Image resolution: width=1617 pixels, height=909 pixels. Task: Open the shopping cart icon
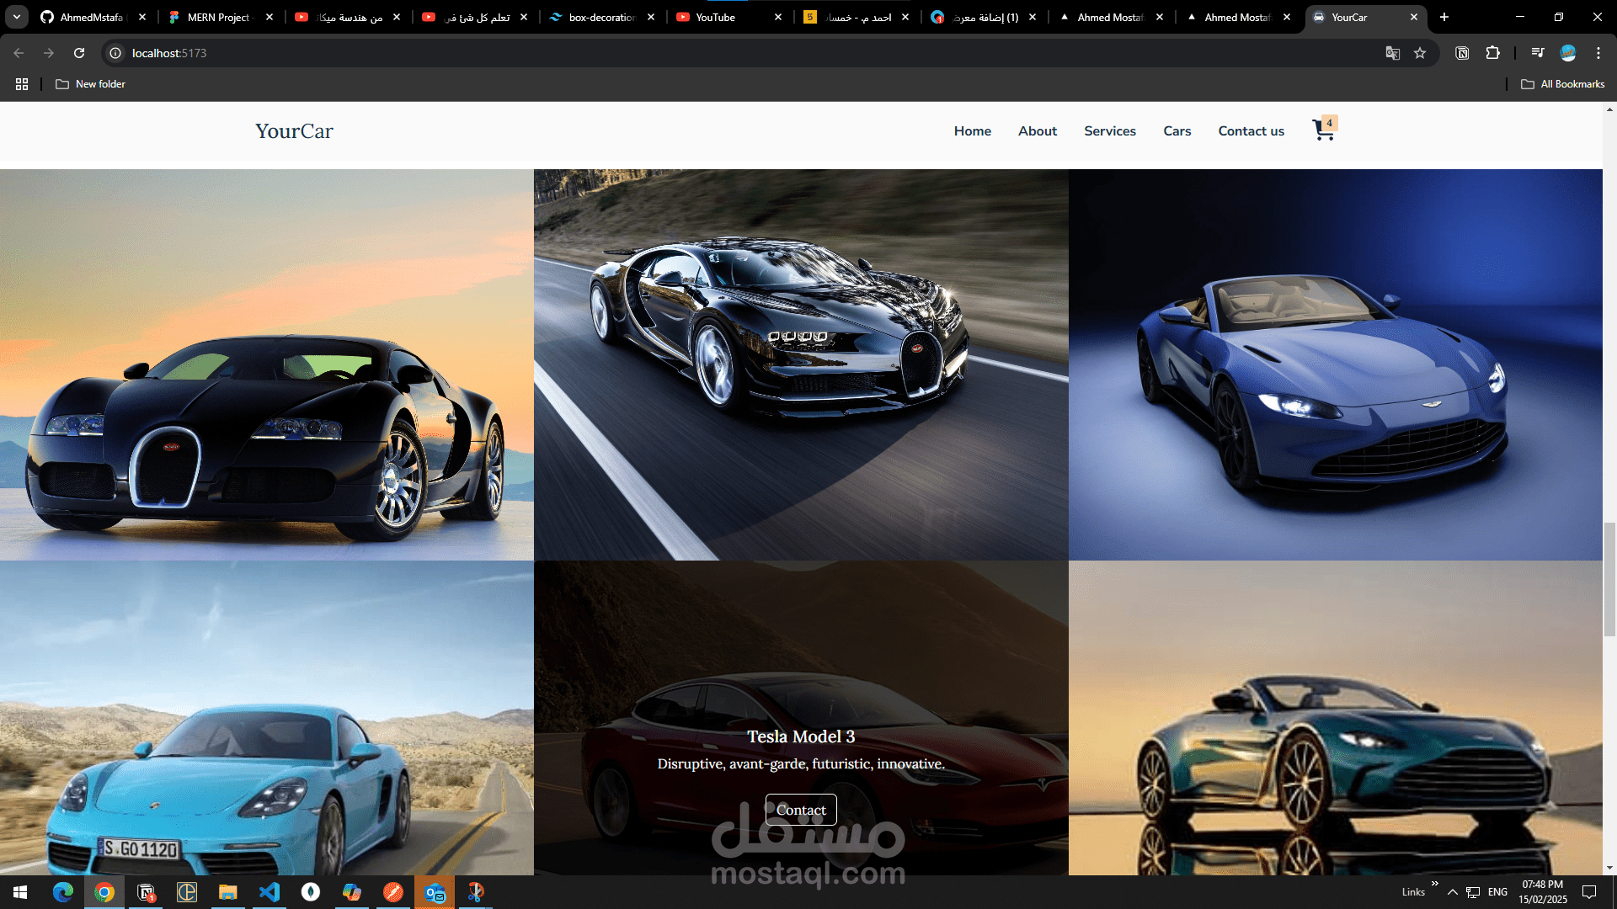(1323, 130)
